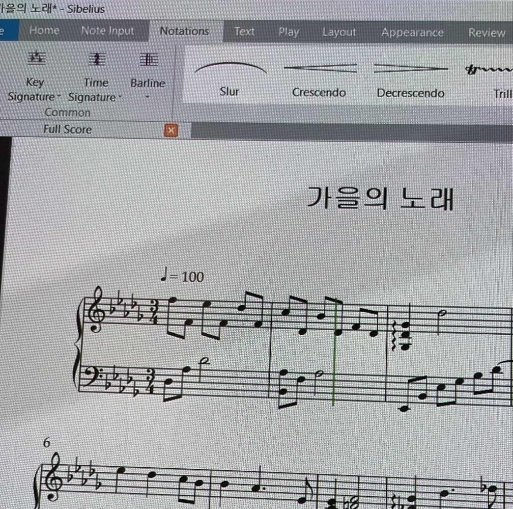Click the green playback line in bar 2
Viewport: 513px width, 509px height.
coord(334,352)
